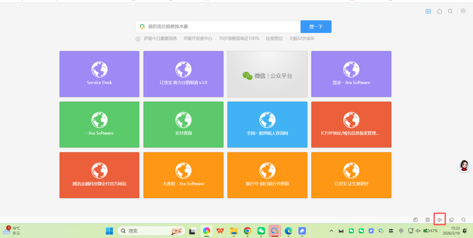Viewport: 473px width, 238px height.
Task: Refresh hot searches icon left of 伊朗今日重要消息
Action: coord(138,39)
